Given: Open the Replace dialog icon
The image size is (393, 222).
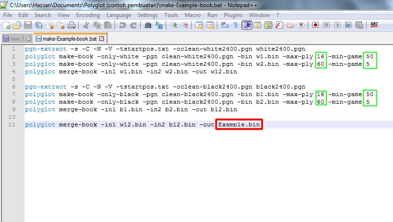Looking at the screenshot, I should point(159,25).
